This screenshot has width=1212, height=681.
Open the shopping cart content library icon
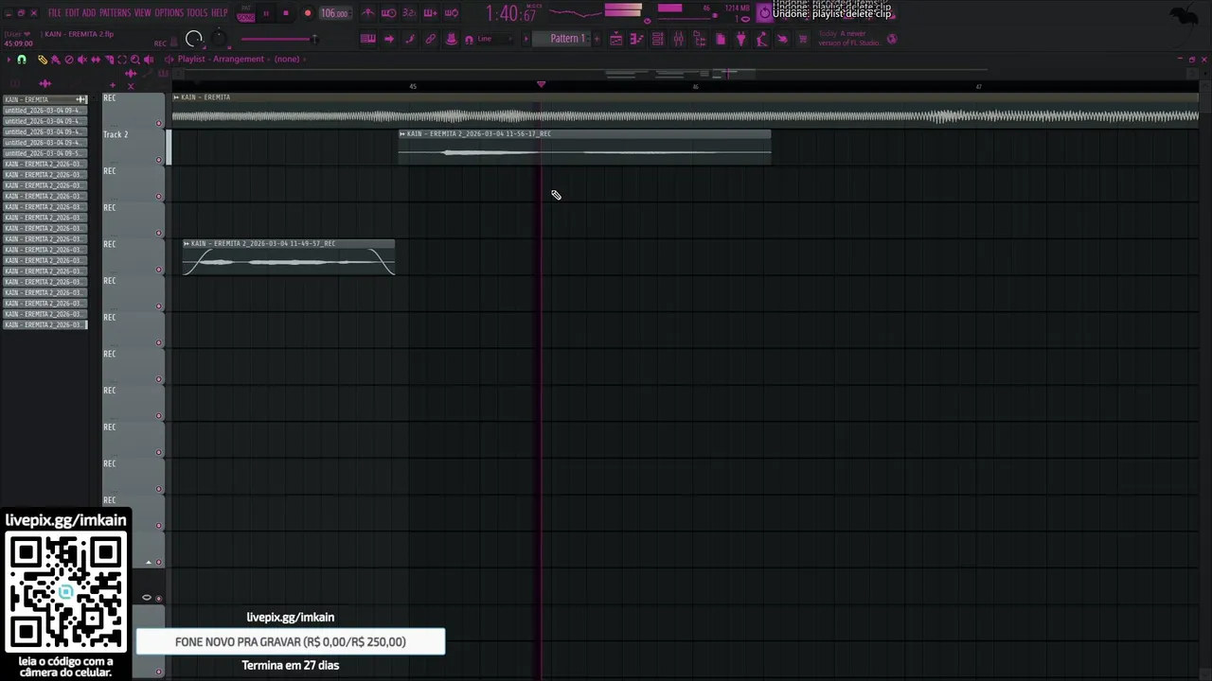[803, 39]
